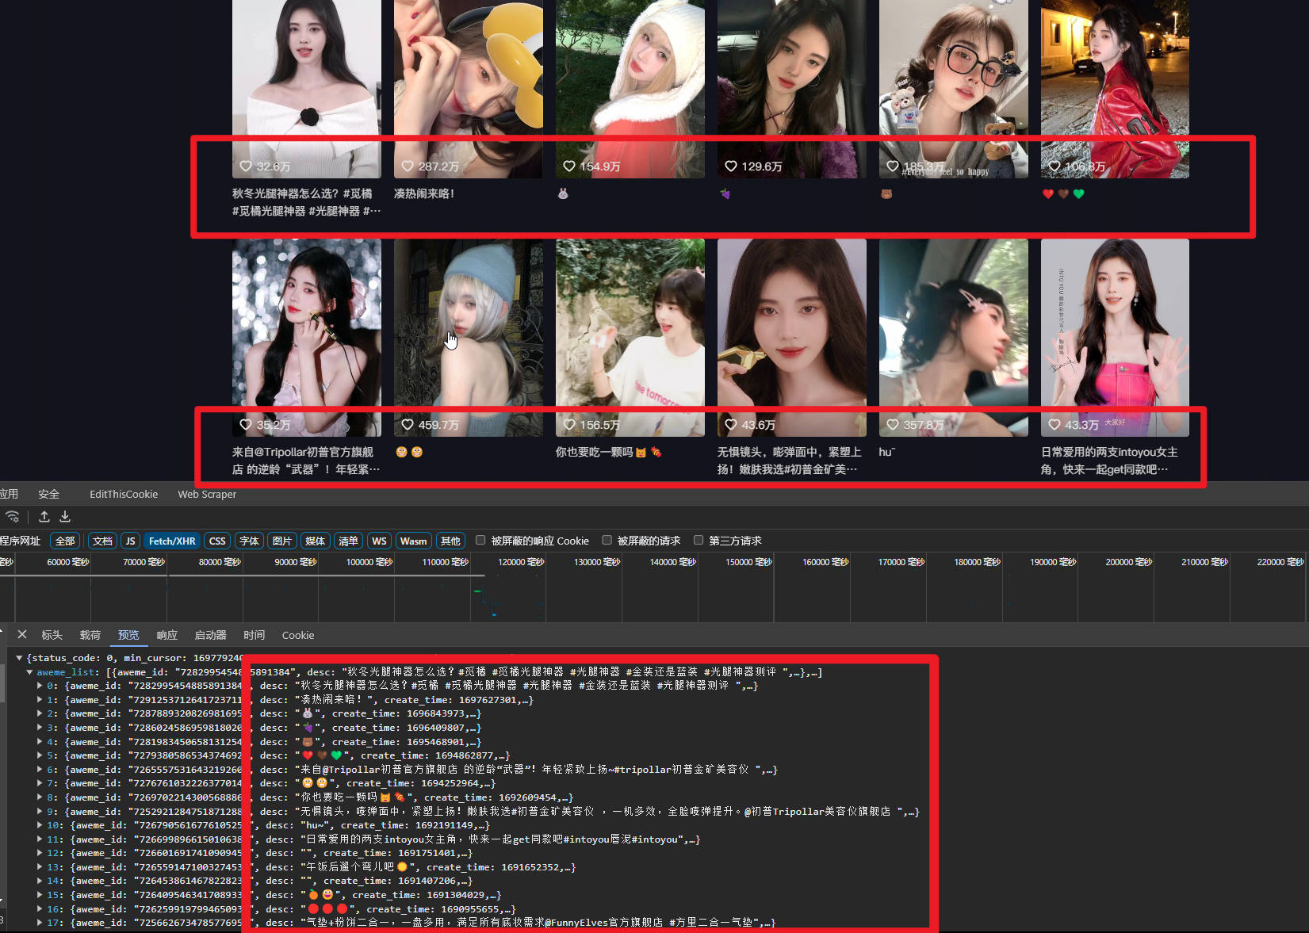The image size is (1309, 933).
Task: Toggle the 清单 filter chip
Action: (x=348, y=541)
